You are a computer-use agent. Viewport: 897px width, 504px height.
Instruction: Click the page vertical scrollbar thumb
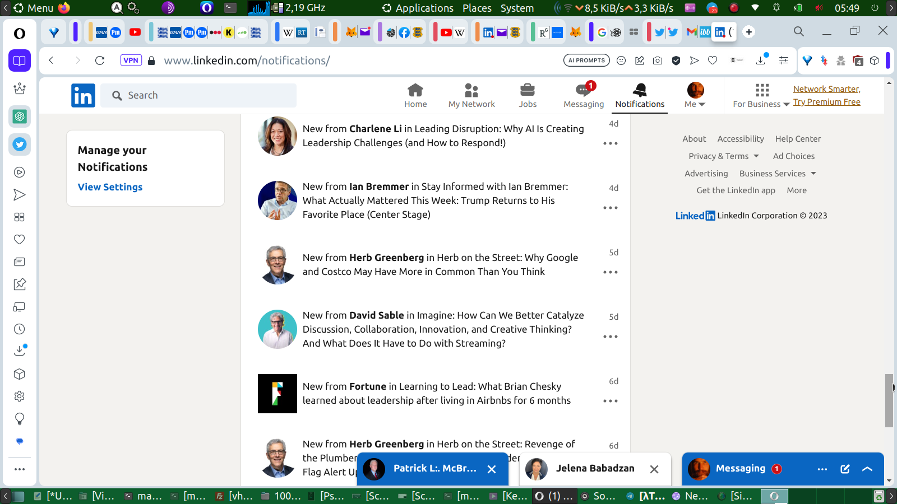click(x=889, y=400)
